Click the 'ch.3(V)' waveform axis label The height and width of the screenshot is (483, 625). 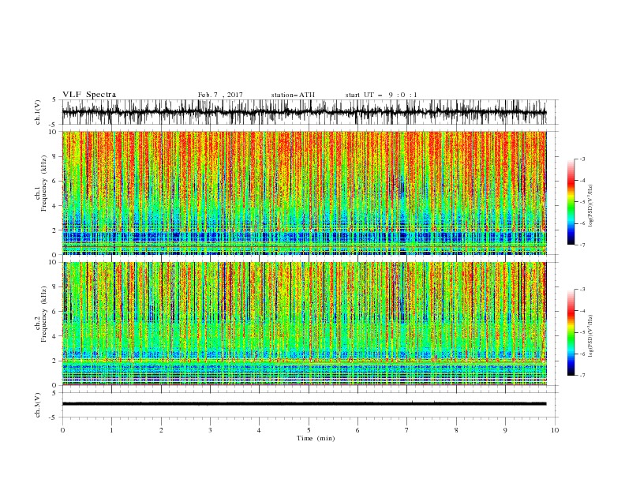[x=38, y=405]
